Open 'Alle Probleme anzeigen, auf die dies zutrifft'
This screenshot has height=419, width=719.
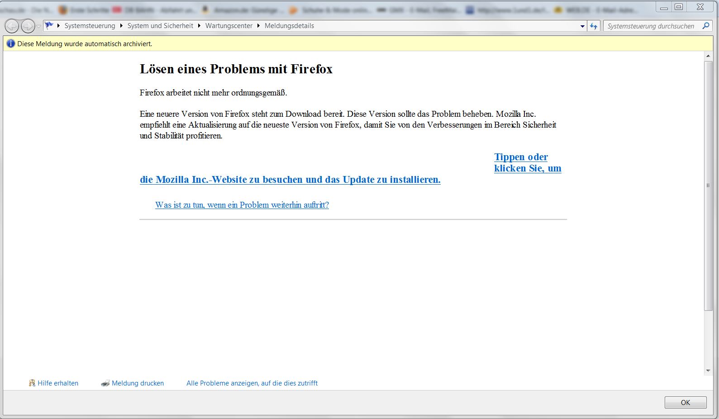252,383
